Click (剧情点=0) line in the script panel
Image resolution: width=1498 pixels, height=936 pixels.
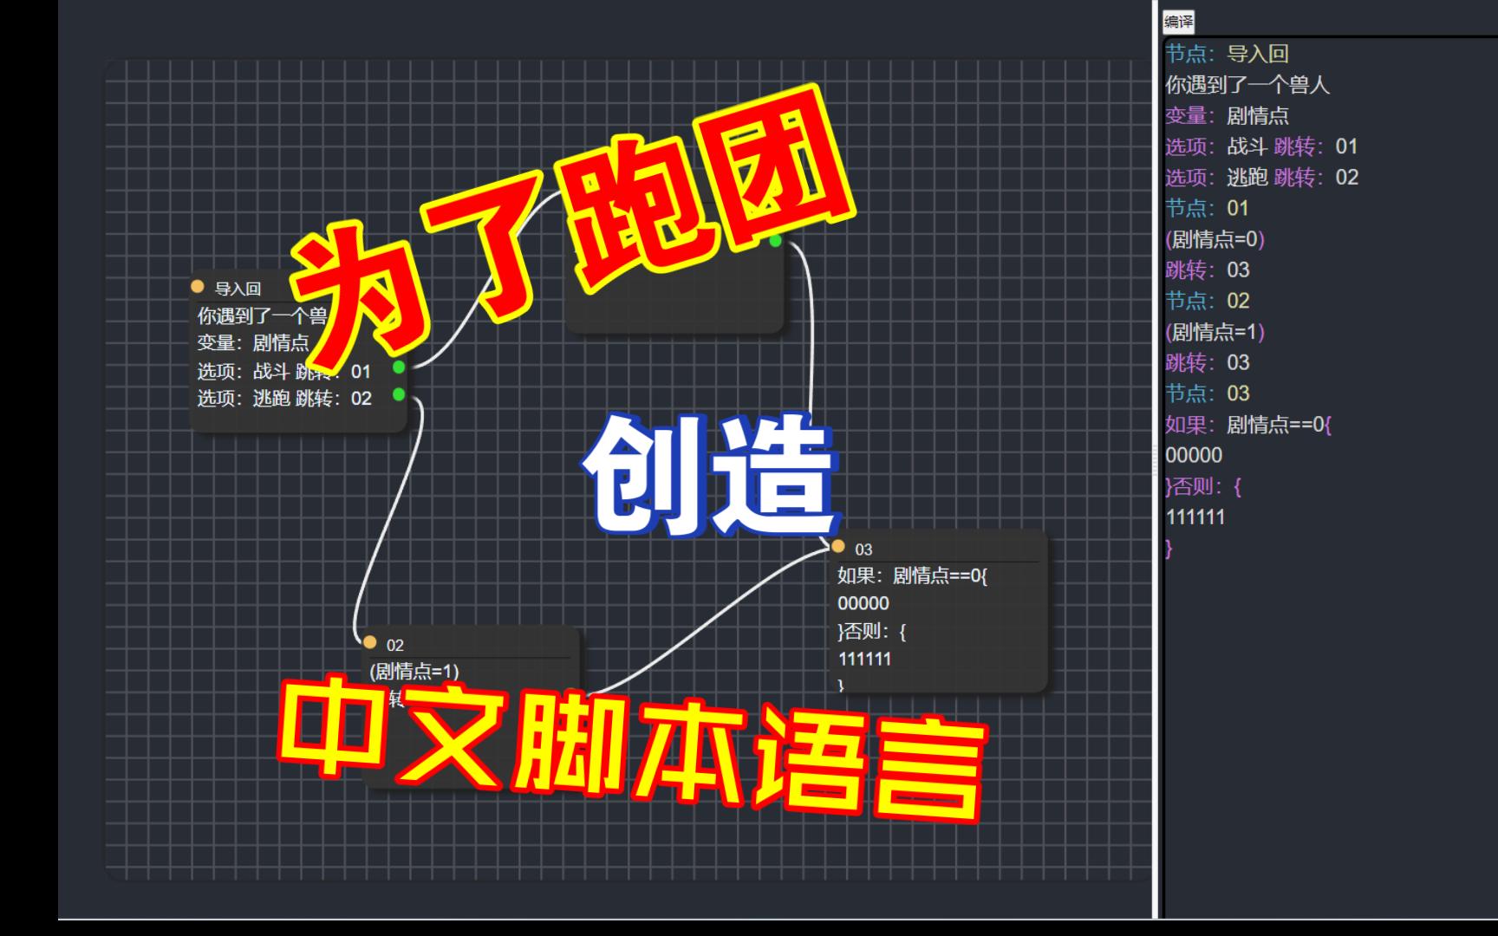point(1215,239)
